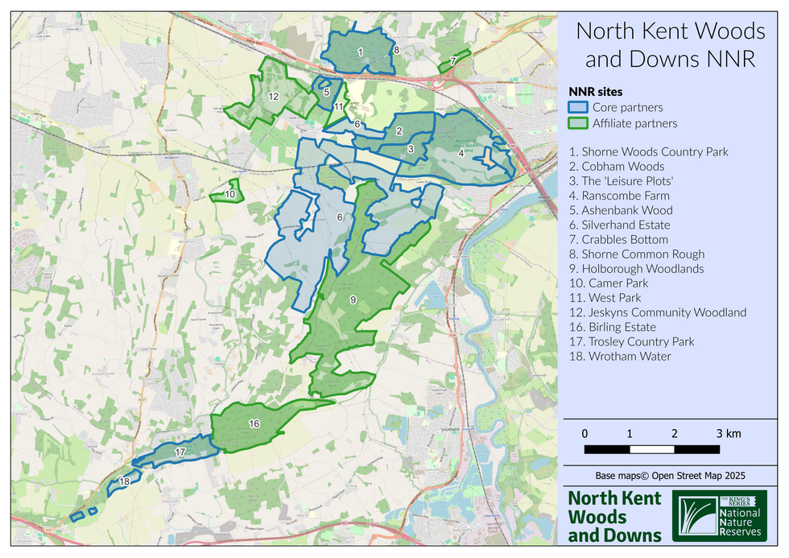Click site marker 18 on the map
Image resolution: width=789 pixels, height=558 pixels.
point(123,482)
